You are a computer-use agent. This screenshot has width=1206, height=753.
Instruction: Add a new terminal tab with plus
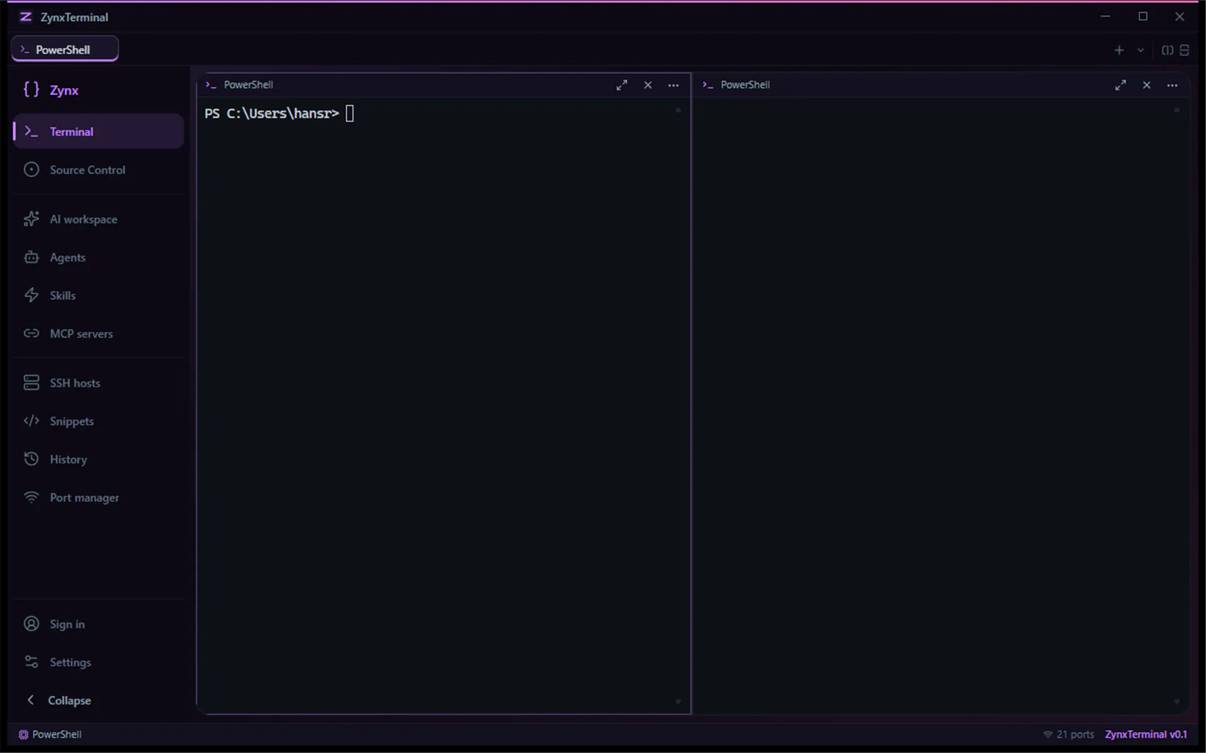click(x=1119, y=50)
